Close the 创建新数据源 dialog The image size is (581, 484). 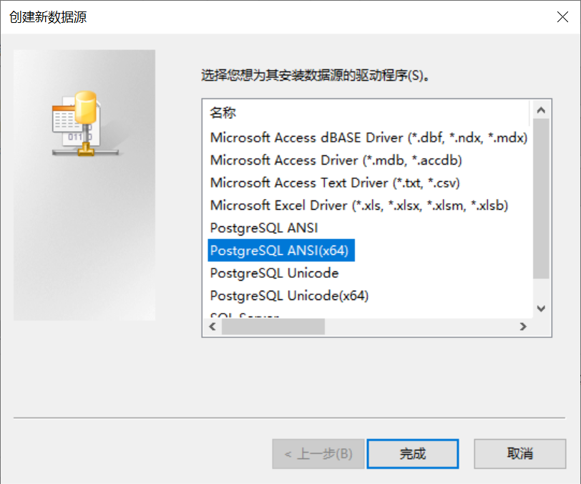(x=563, y=17)
